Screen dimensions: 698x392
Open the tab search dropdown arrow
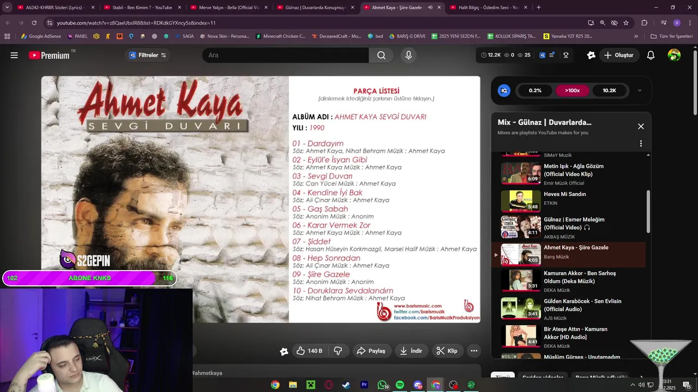(7, 8)
